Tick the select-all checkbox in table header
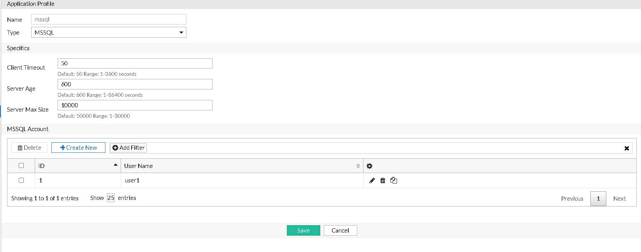The image size is (641, 252). coord(21,166)
